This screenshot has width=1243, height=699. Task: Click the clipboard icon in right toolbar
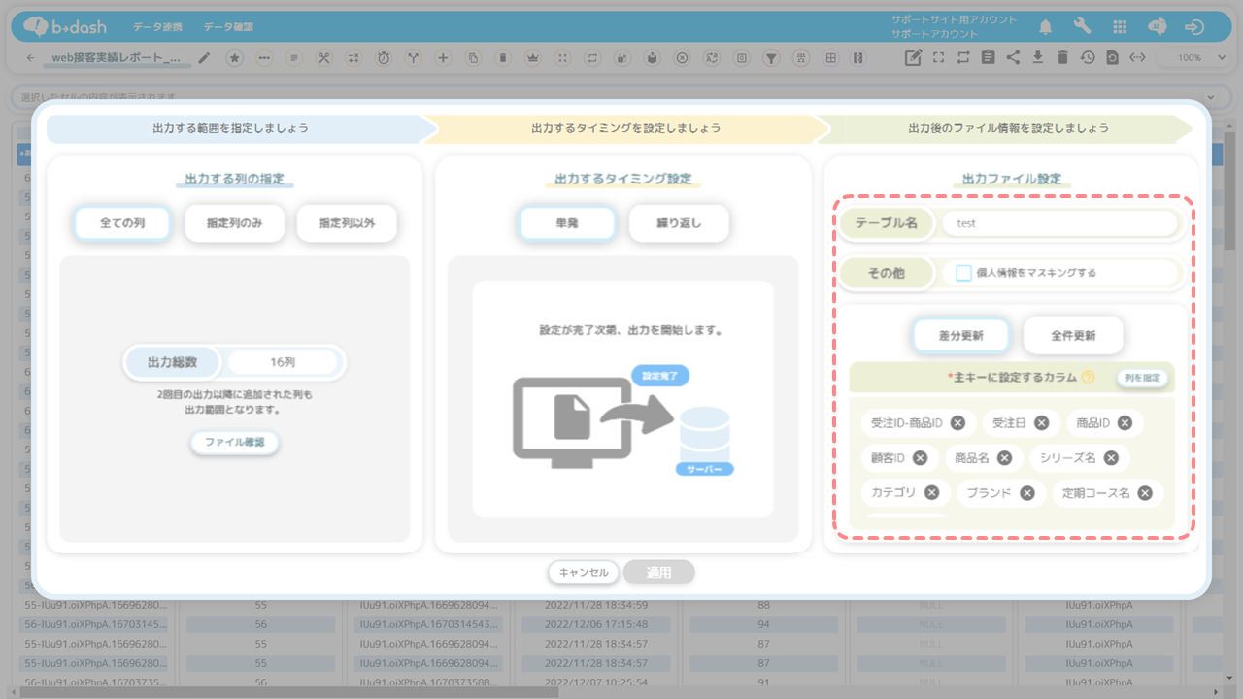[988, 57]
